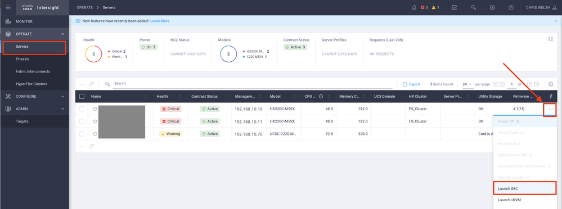The image size is (562, 209).
Task: Open actions ellipsis for 192.168.10.10 row
Action: click(x=551, y=109)
